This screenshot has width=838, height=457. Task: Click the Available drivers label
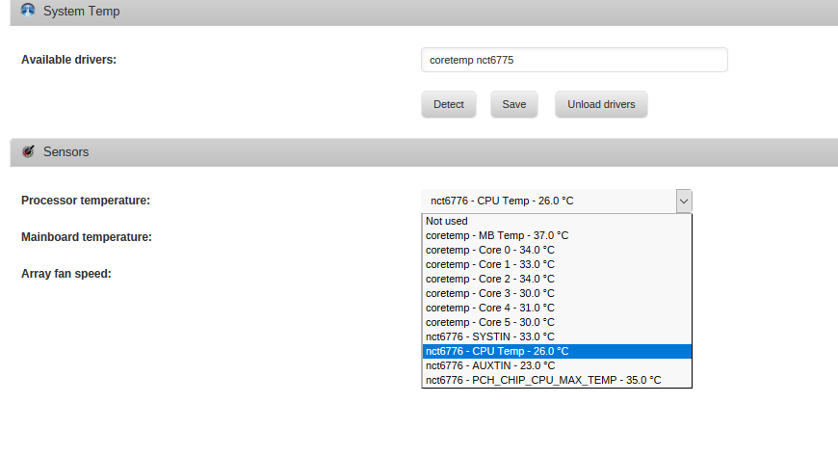pos(68,60)
